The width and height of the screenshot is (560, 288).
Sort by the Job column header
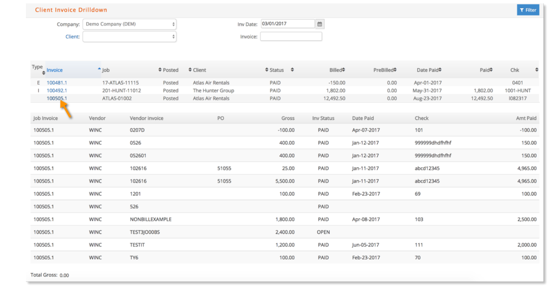point(106,70)
